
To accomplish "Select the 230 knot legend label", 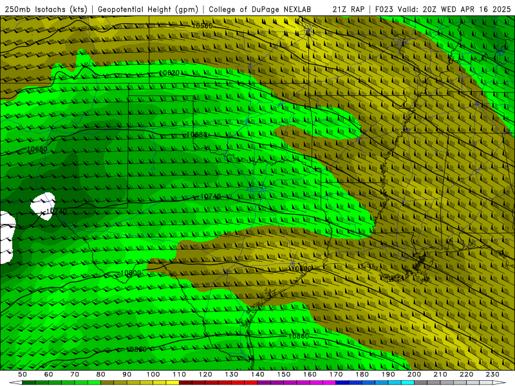I will point(493,374).
